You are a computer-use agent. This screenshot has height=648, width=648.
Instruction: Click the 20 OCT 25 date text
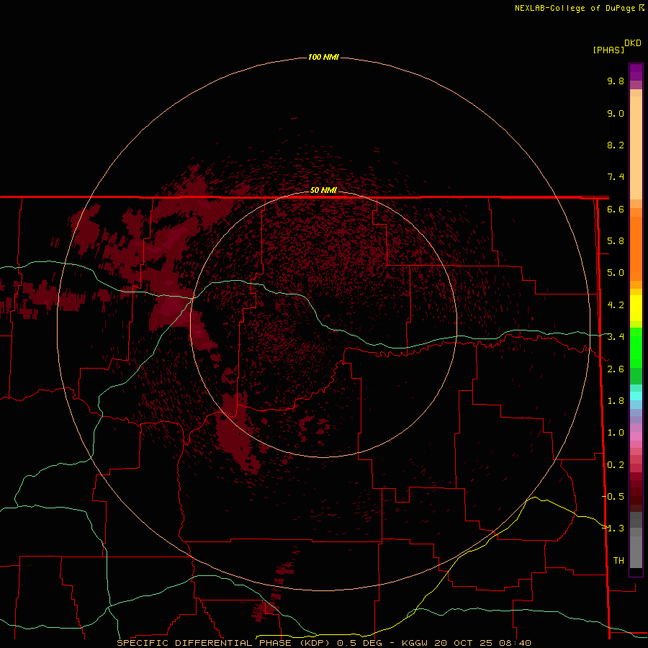tap(463, 643)
